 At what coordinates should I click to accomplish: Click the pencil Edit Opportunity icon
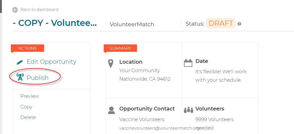coord(20,62)
